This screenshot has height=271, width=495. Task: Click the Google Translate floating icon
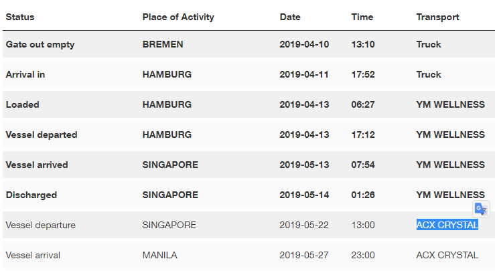(x=481, y=209)
